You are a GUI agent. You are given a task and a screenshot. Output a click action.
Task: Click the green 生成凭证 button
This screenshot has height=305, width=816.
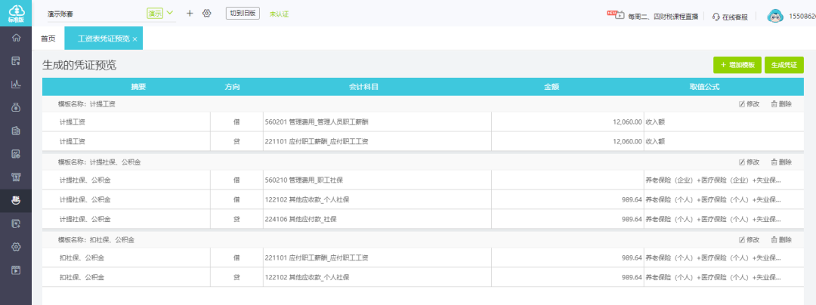pyautogui.click(x=784, y=66)
